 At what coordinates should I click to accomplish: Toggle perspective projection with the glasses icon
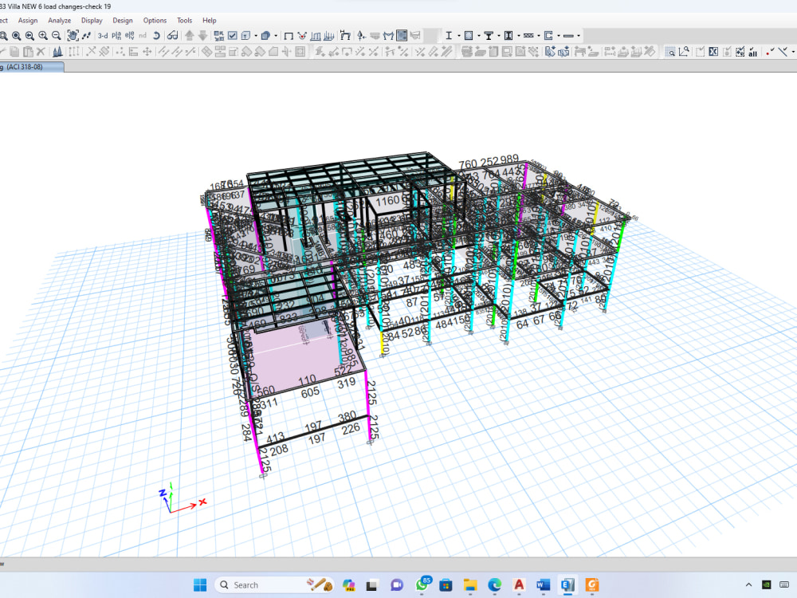(x=173, y=35)
